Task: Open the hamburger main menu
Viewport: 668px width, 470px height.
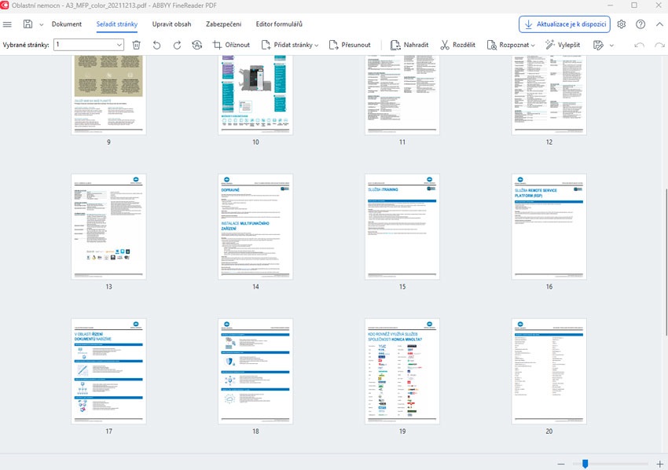Action: tap(7, 24)
